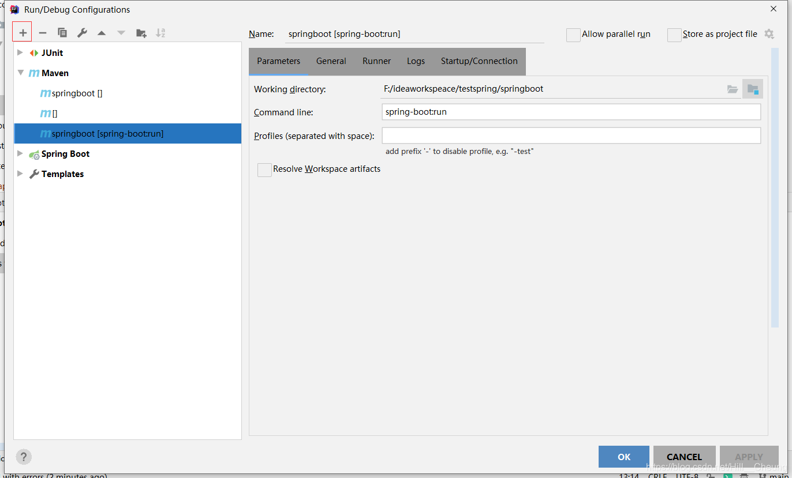792x478 pixels.
Task: Switch to the Runner tab
Action: (x=376, y=61)
